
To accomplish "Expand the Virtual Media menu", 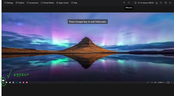I will 47,3.
